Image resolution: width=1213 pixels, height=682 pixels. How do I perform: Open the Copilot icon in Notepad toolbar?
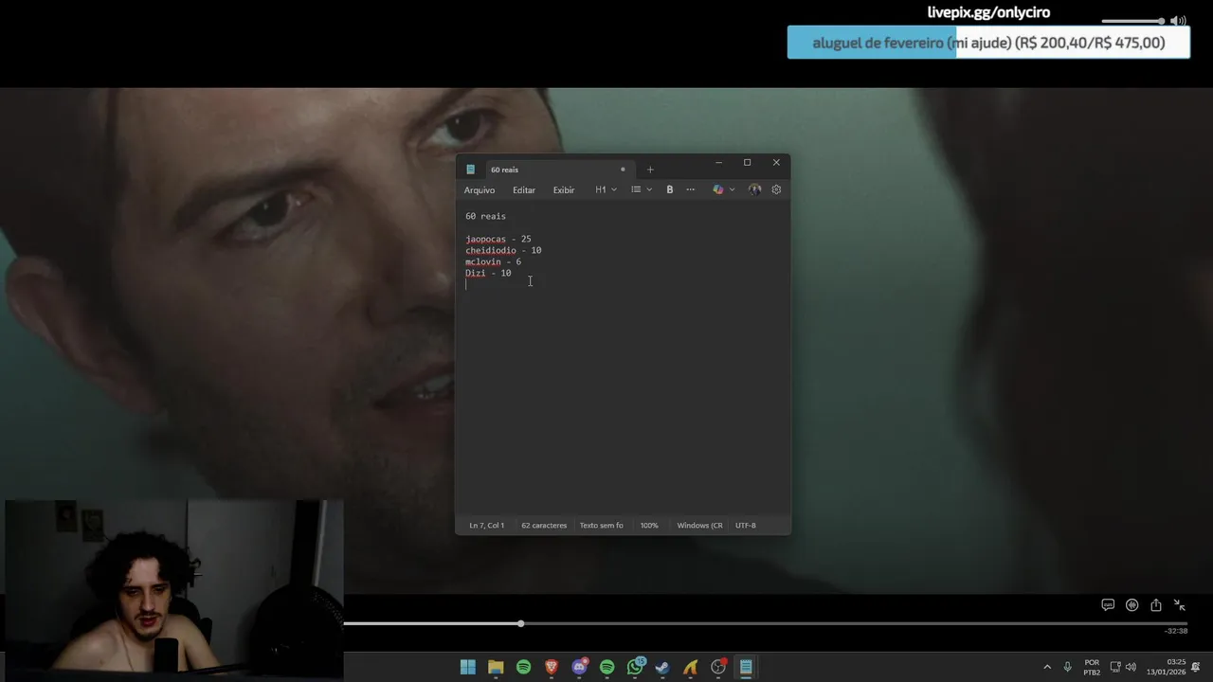coord(717,189)
